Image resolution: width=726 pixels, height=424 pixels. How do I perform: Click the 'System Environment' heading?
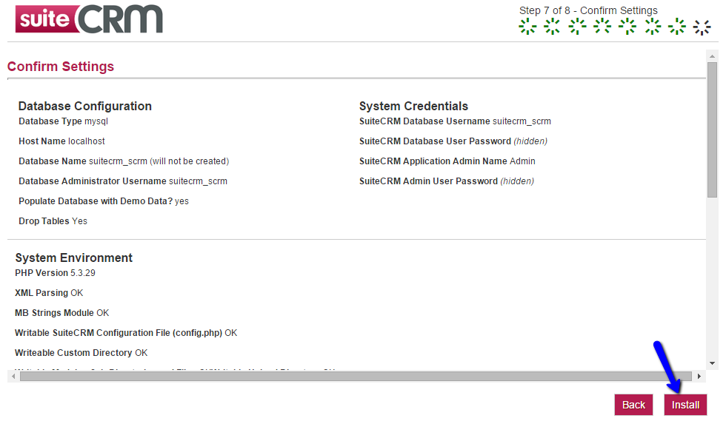click(73, 258)
